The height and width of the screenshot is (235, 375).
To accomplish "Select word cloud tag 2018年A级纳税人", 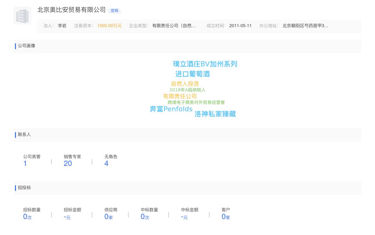I will (x=187, y=90).
